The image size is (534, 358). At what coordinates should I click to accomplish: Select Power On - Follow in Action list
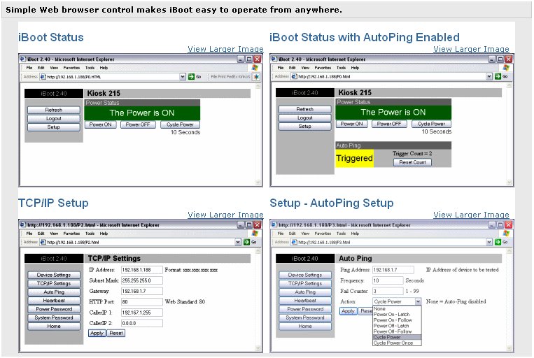click(x=397, y=320)
